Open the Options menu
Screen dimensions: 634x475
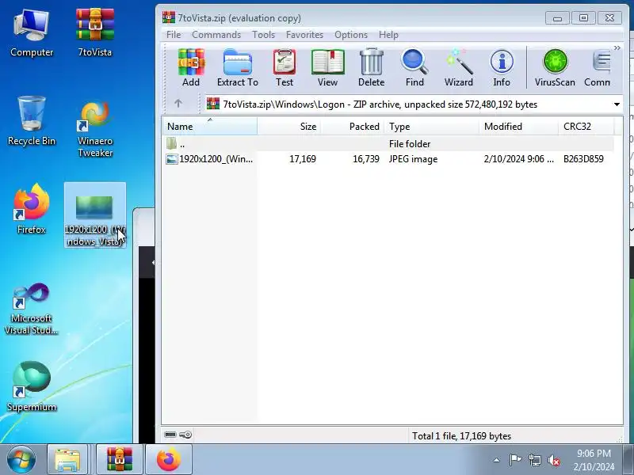pyautogui.click(x=351, y=35)
